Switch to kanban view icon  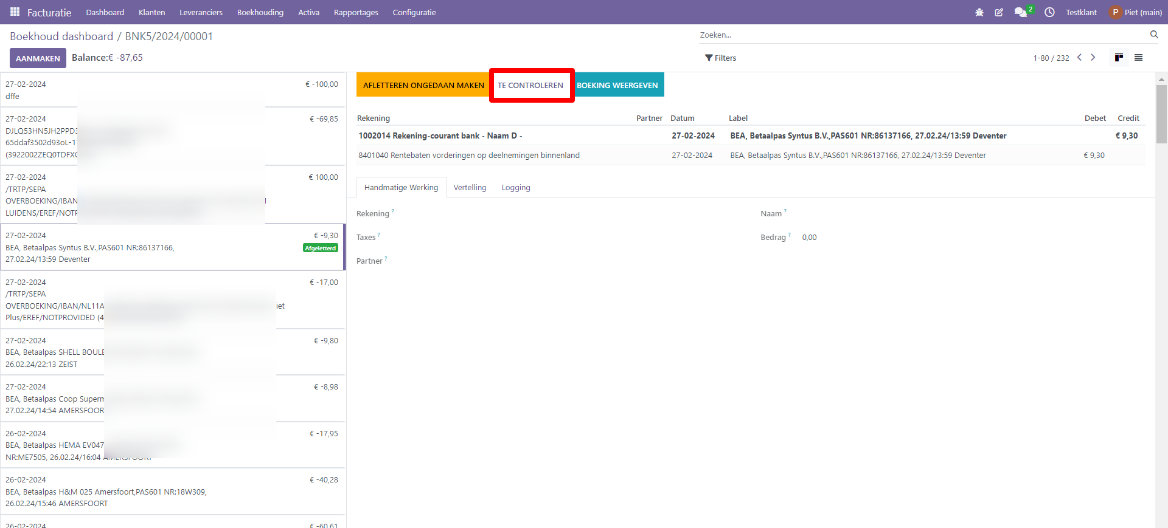click(1119, 58)
